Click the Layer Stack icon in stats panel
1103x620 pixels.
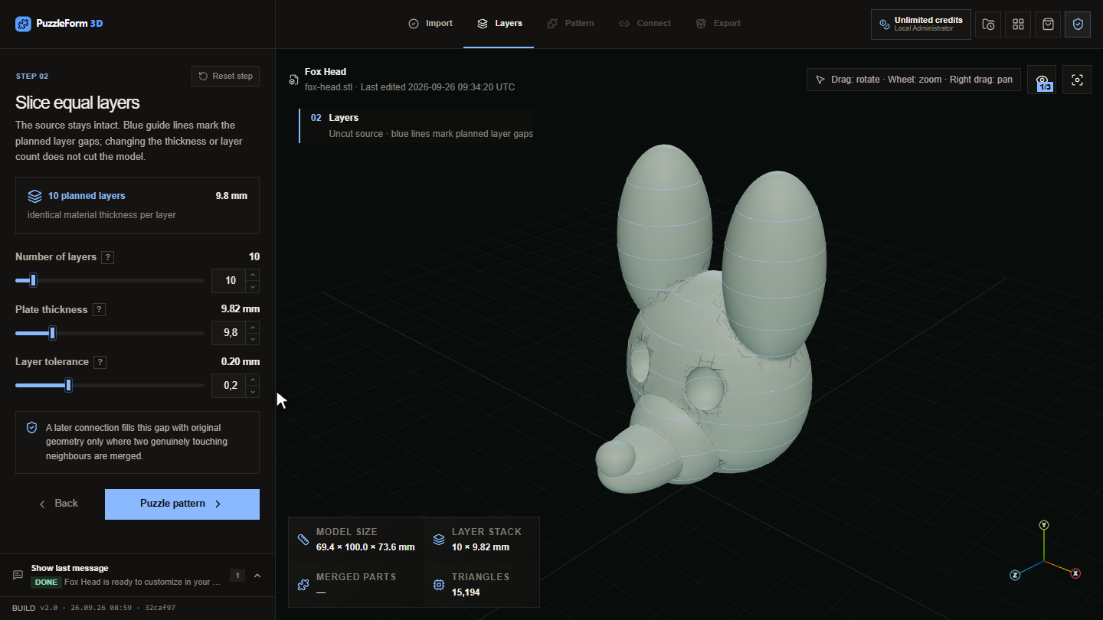[x=438, y=540]
